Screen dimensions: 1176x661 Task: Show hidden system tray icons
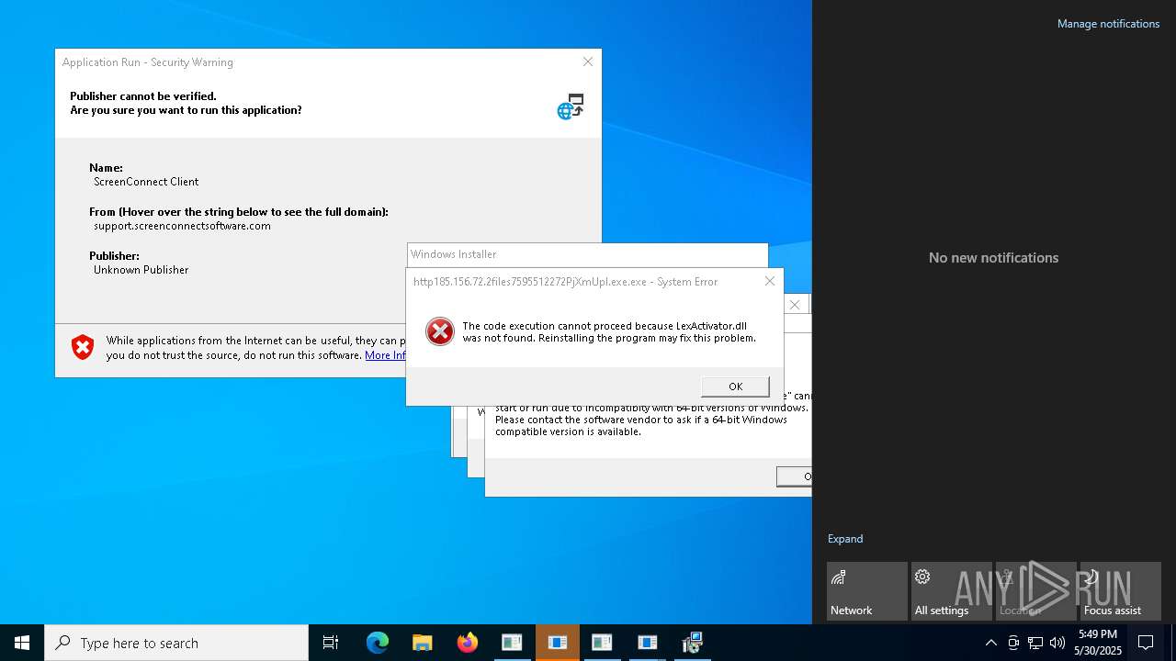990,643
